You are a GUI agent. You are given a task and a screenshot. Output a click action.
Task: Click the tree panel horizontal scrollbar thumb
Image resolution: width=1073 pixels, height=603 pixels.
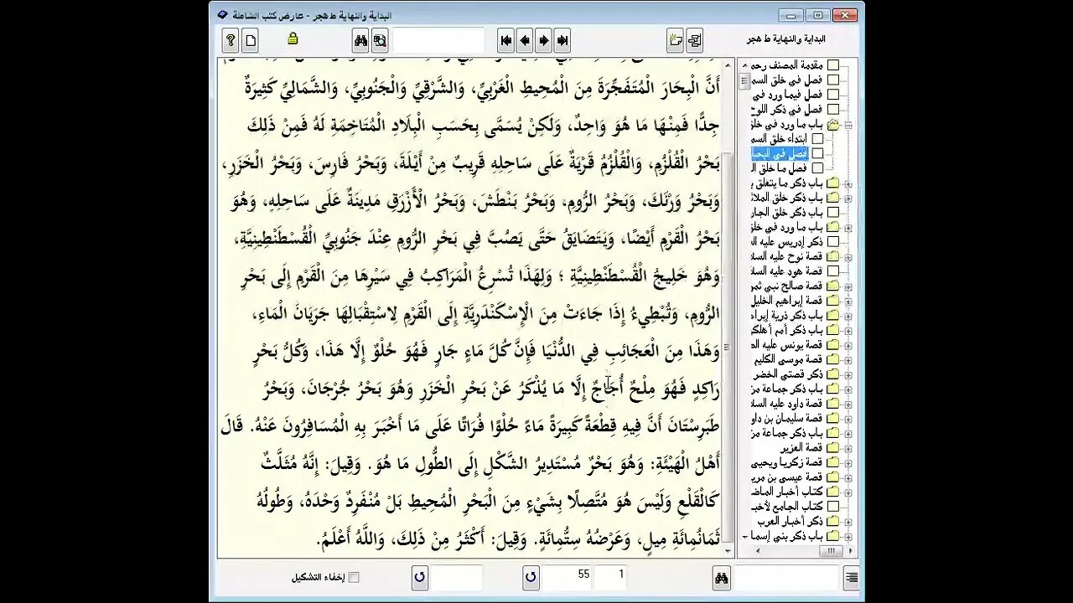(x=831, y=551)
